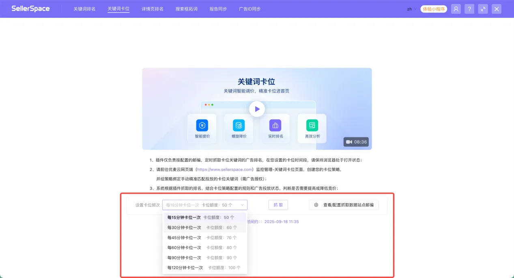Viewport: 514px width, 278px height.
Task: Open the 高效分析 feature icon
Action: [312, 125]
